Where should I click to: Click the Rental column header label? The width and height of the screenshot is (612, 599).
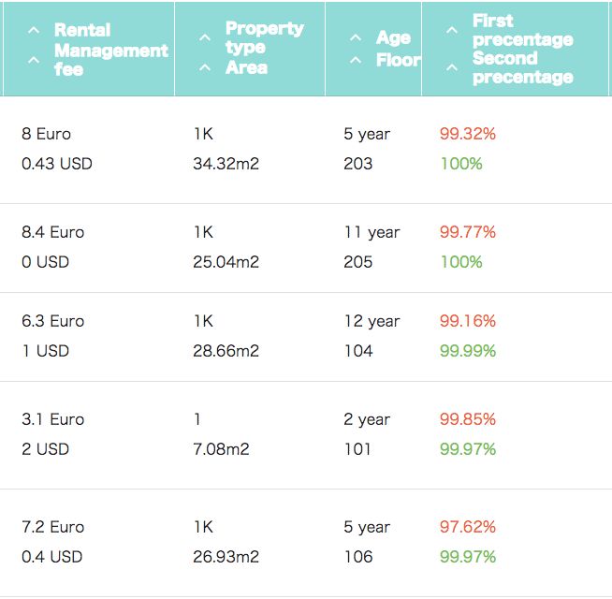pos(81,30)
